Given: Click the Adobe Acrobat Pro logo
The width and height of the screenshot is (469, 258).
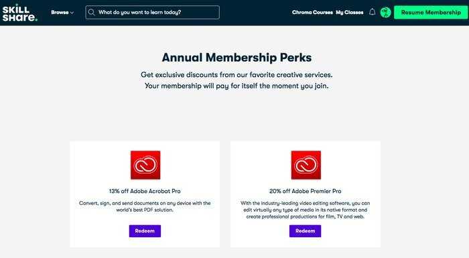Looking at the screenshot, I should tap(145, 165).
